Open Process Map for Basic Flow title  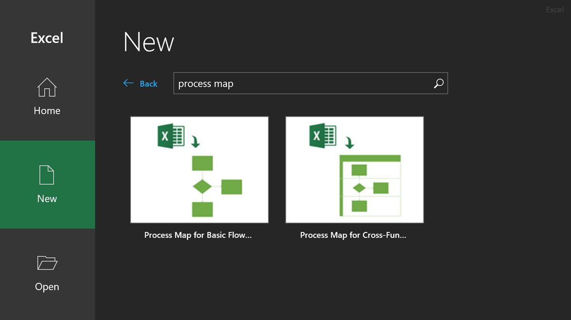(198, 235)
